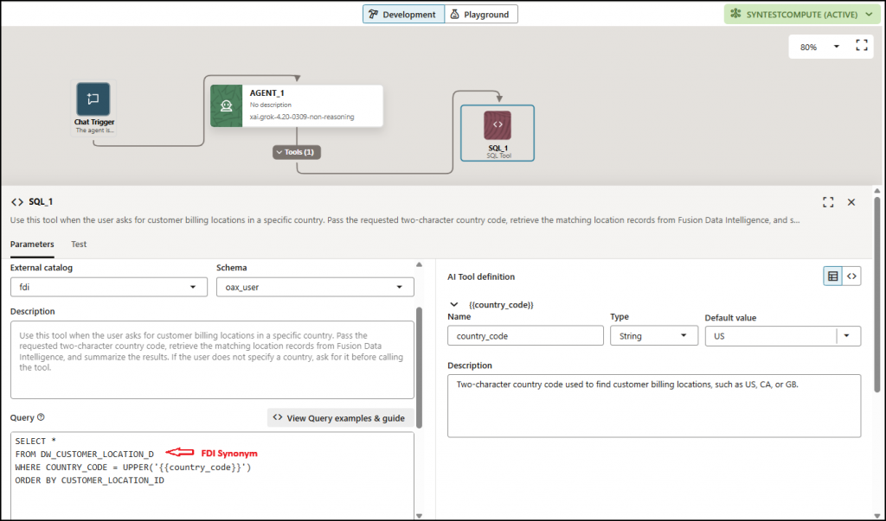Screen dimensions: 886x521
Task: Click inside the SQL Query editor
Action: coord(212,475)
